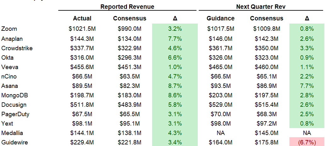Click Medallia's 4.3% revenue delta cell
325x146 pixels.
[175, 133]
